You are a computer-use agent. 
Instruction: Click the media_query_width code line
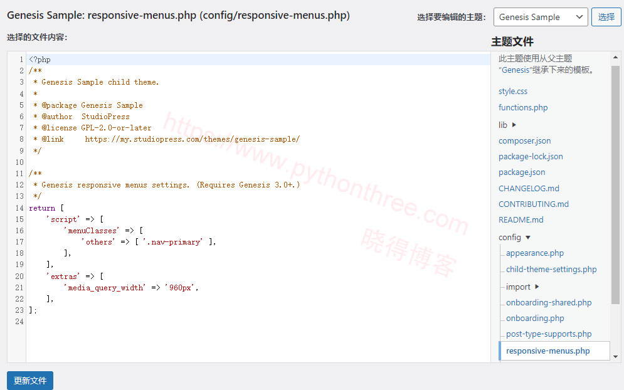click(x=131, y=288)
